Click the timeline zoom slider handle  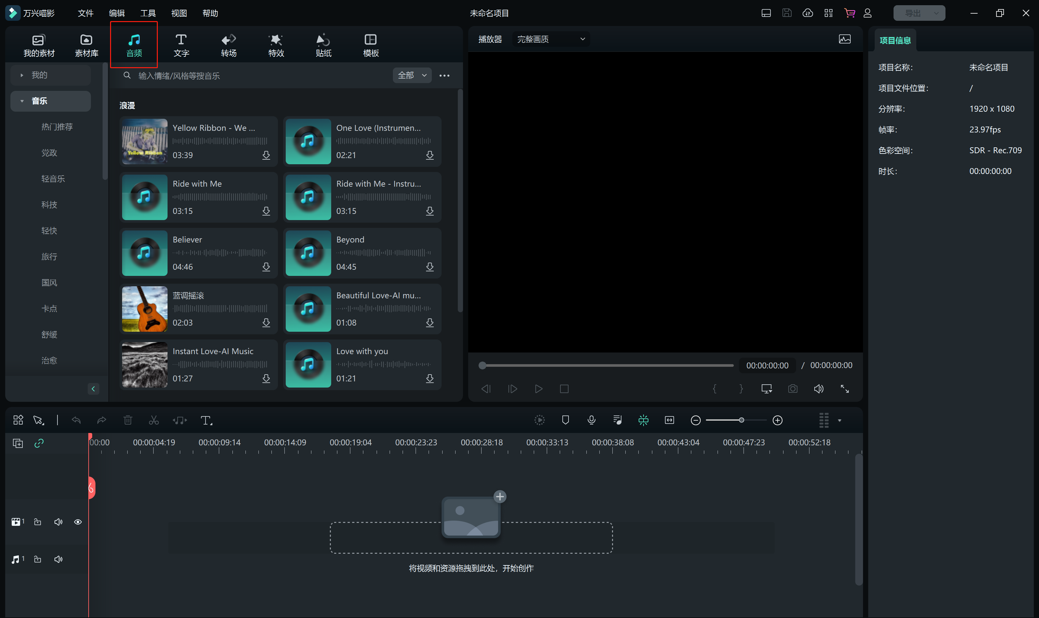(x=741, y=420)
